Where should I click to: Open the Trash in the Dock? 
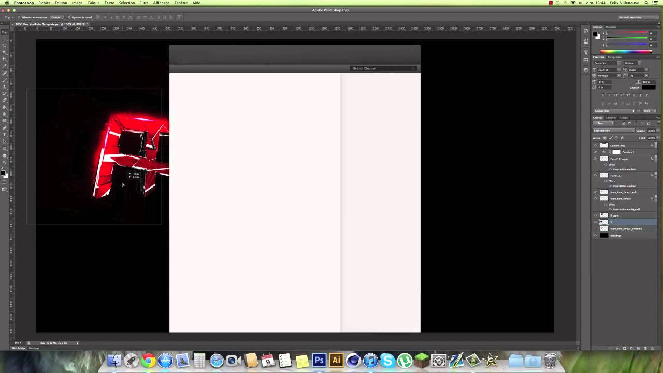point(550,360)
